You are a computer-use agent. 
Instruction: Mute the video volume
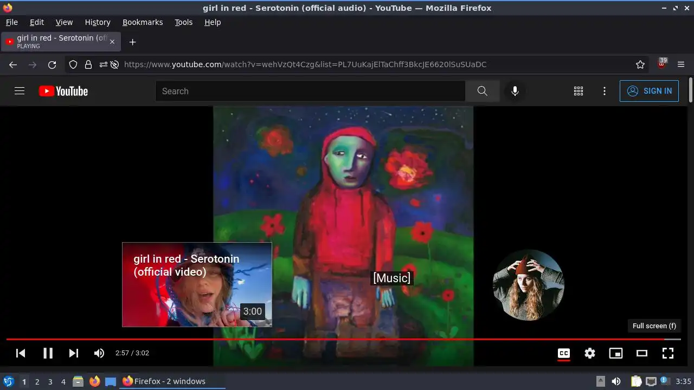coord(99,353)
